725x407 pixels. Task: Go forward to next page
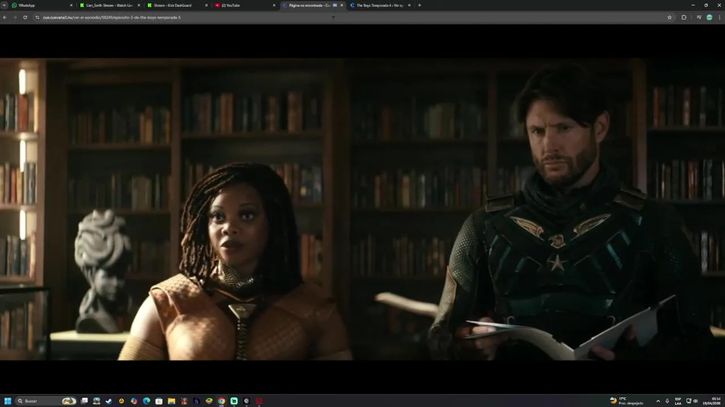(x=15, y=18)
